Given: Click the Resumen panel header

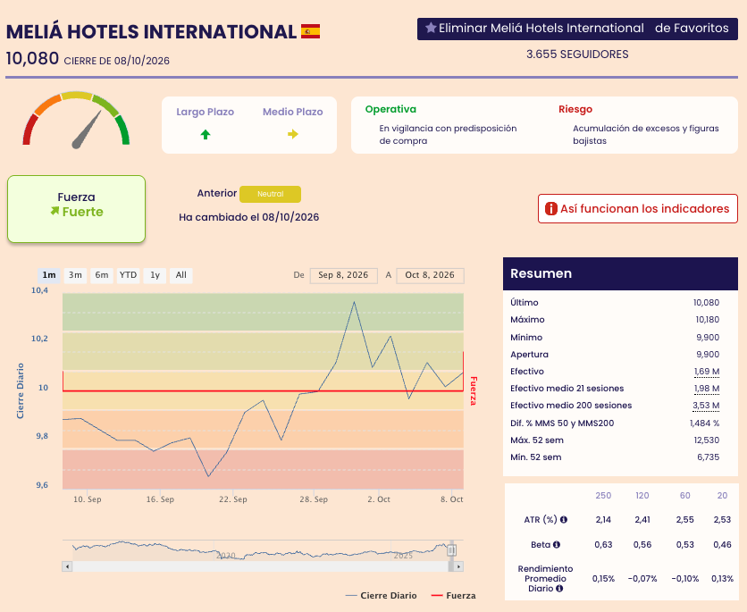Looking at the screenshot, I should click(620, 274).
